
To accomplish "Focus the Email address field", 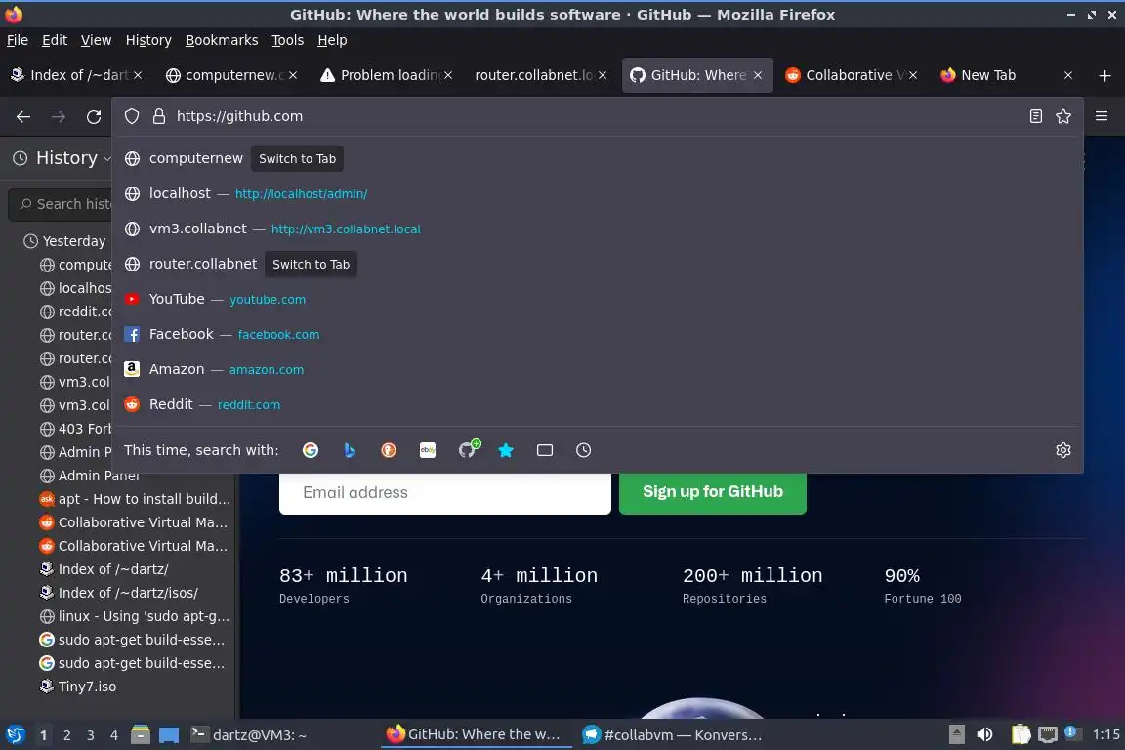I will pos(445,493).
